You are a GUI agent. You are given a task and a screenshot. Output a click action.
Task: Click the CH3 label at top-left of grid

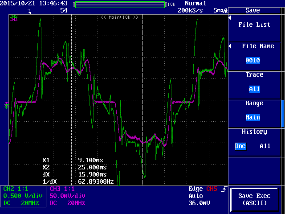click(x=13, y=20)
